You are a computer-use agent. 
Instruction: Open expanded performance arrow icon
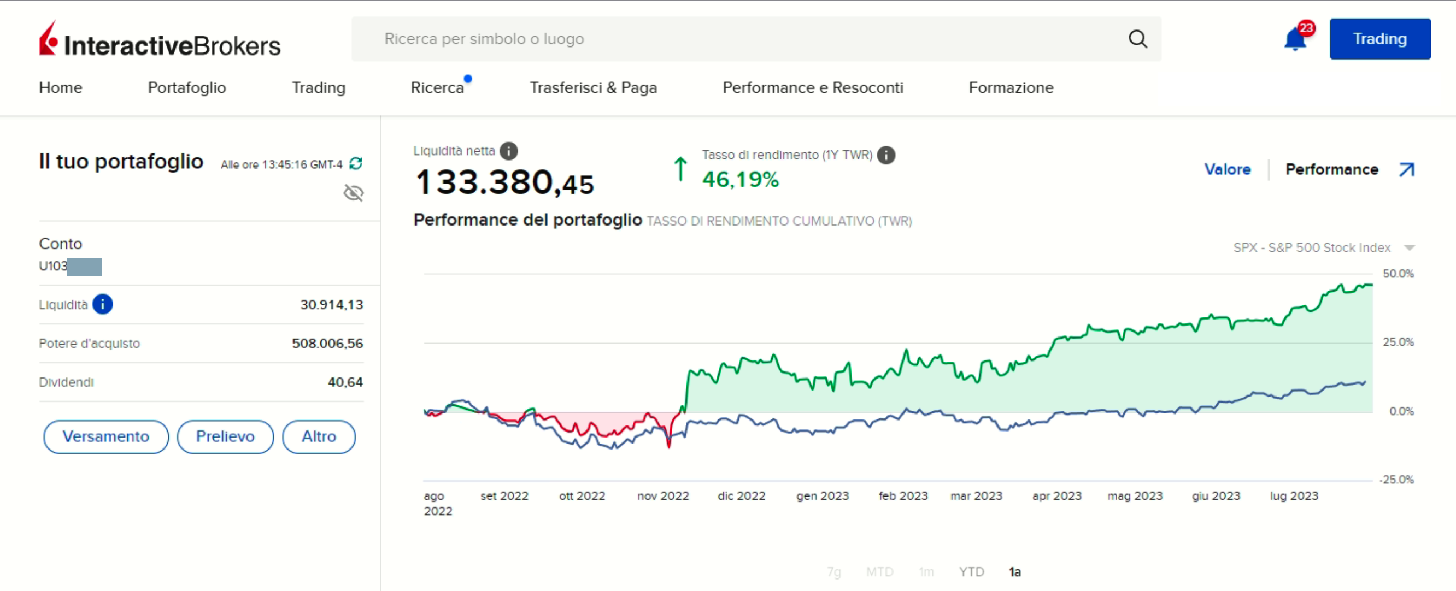[x=1407, y=169]
